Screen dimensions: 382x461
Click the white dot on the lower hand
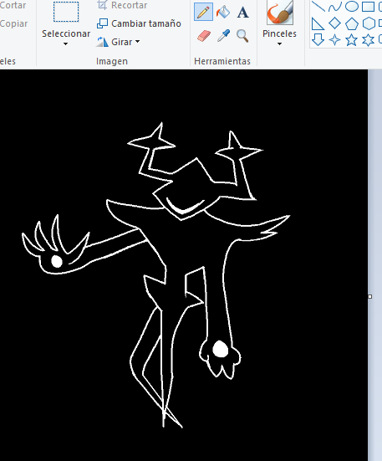click(x=220, y=349)
